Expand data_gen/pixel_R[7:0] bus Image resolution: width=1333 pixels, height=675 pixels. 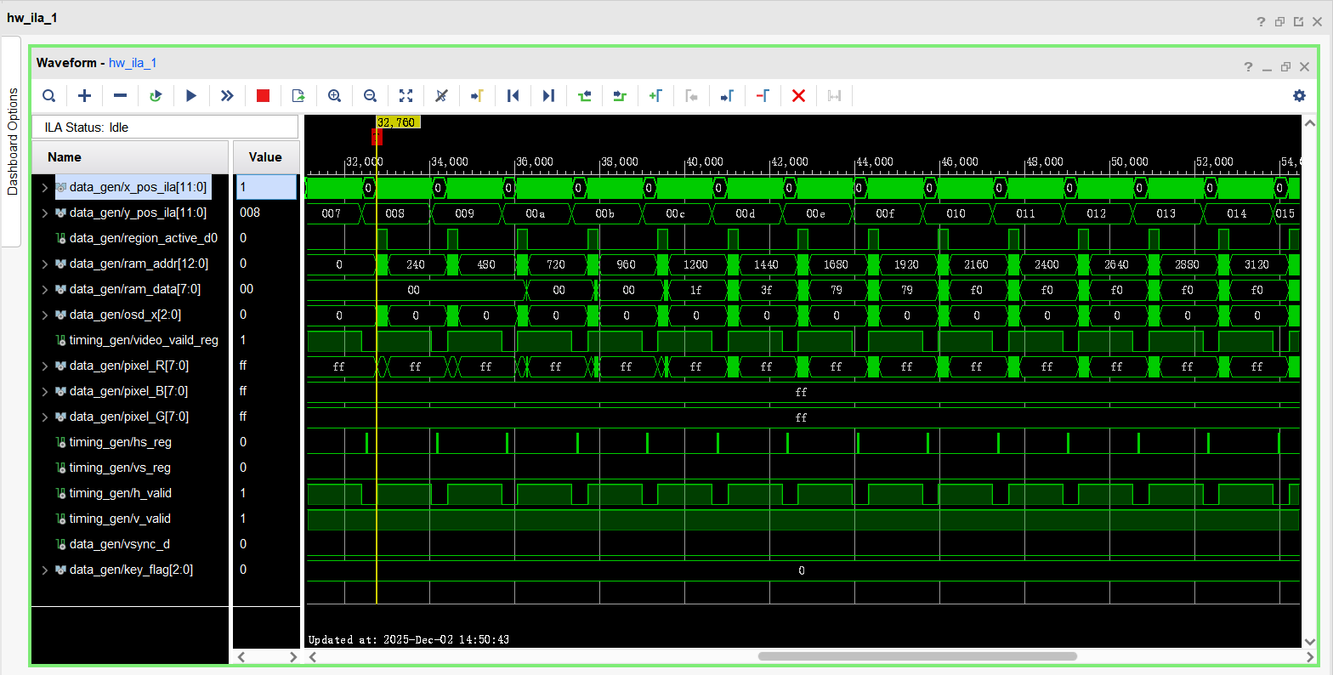click(45, 366)
